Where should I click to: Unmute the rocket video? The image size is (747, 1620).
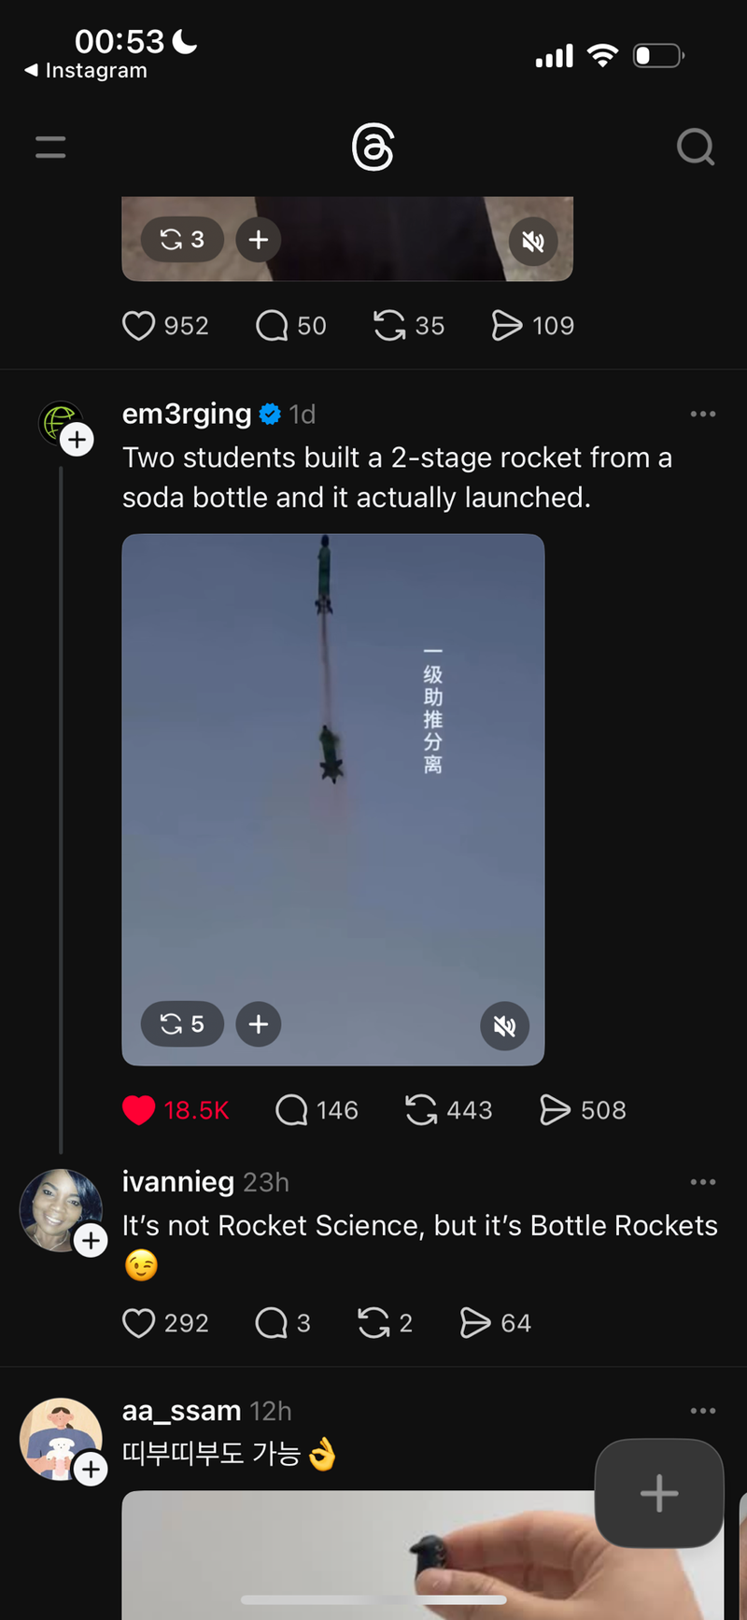[504, 1025]
